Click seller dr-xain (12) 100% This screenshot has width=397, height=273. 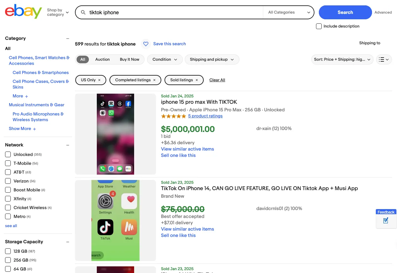coord(274,129)
